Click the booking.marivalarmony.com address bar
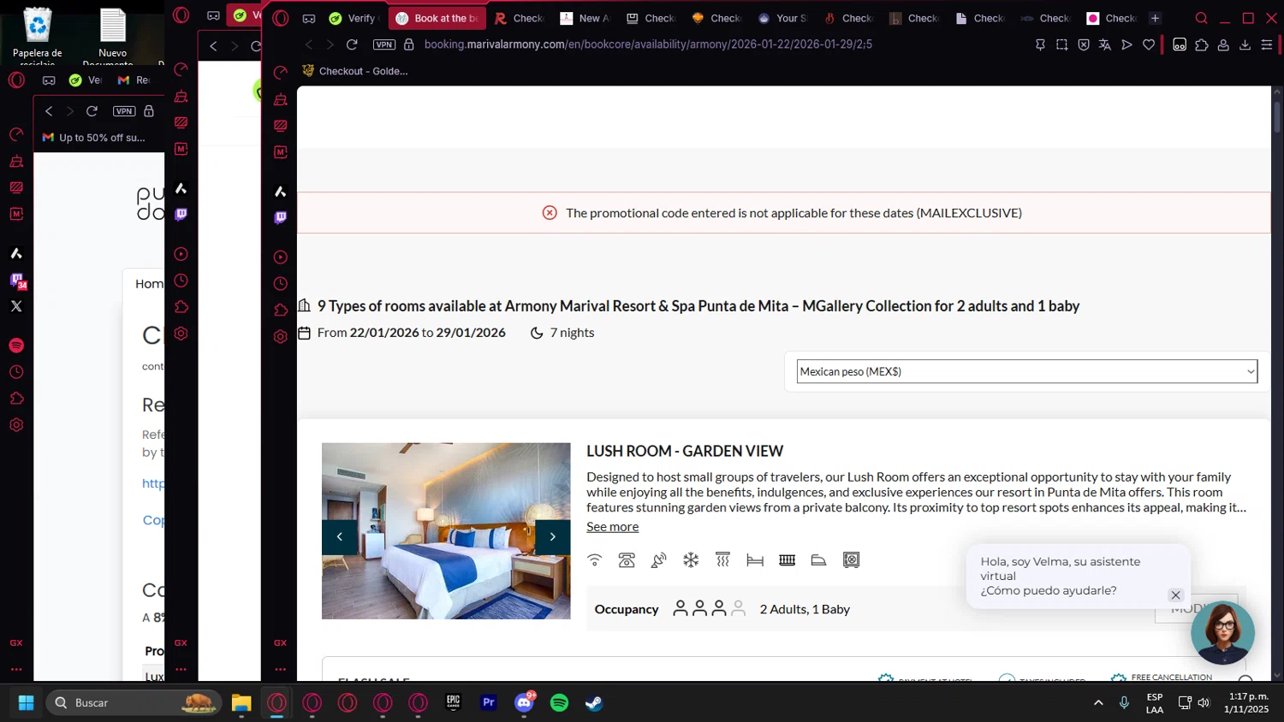1284x722 pixels. click(x=648, y=44)
